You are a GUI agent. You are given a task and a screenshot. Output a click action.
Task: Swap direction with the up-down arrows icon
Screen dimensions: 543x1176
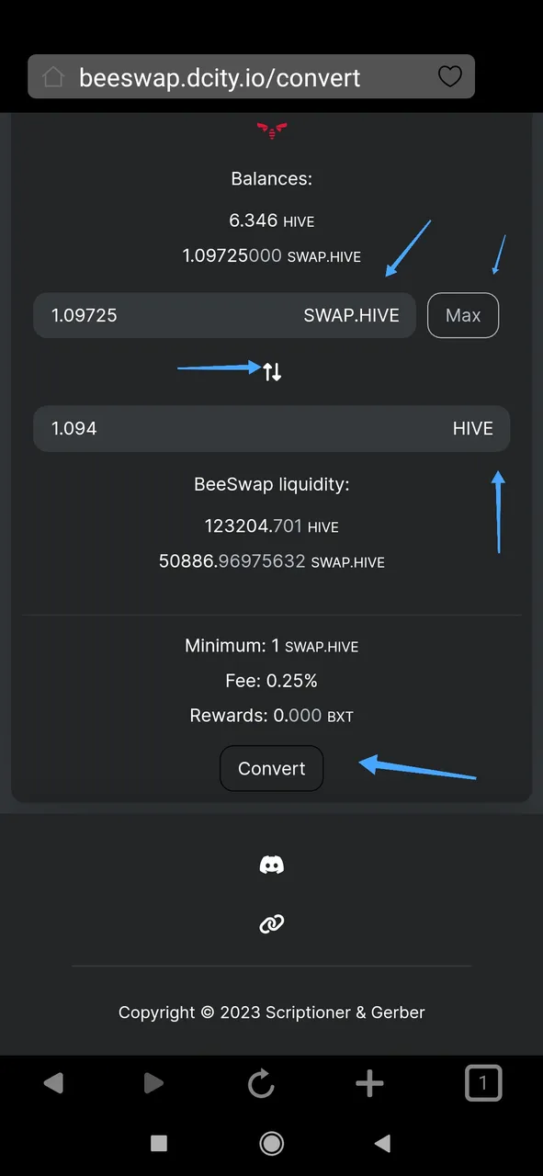click(272, 372)
